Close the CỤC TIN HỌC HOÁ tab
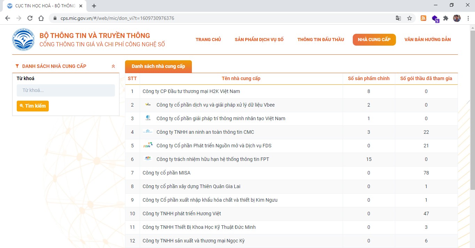Viewport: 475px width, 248px height. pos(81,6)
